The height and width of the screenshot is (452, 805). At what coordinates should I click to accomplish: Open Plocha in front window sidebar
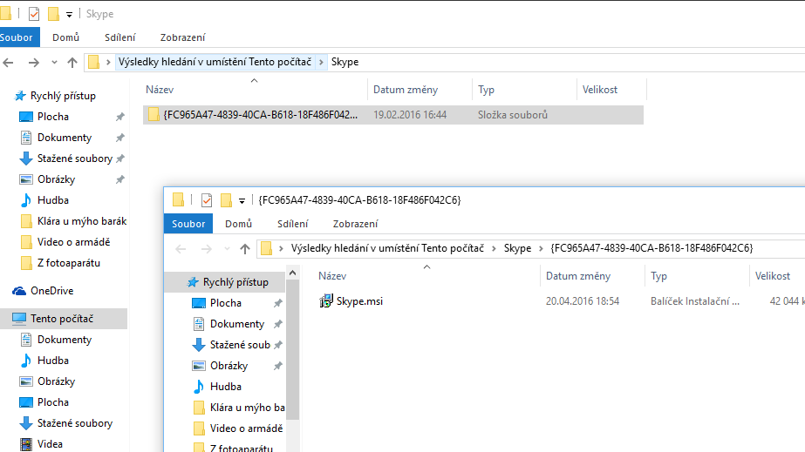pyautogui.click(x=225, y=303)
